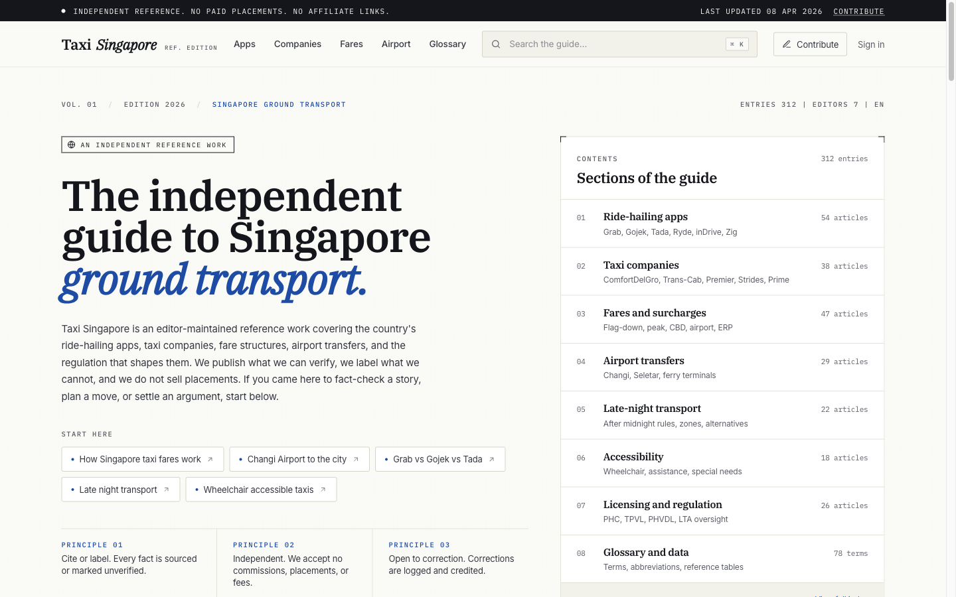Click the 'SINGAPORE GROUND TRANSPORT' breadcrumb link

click(279, 104)
